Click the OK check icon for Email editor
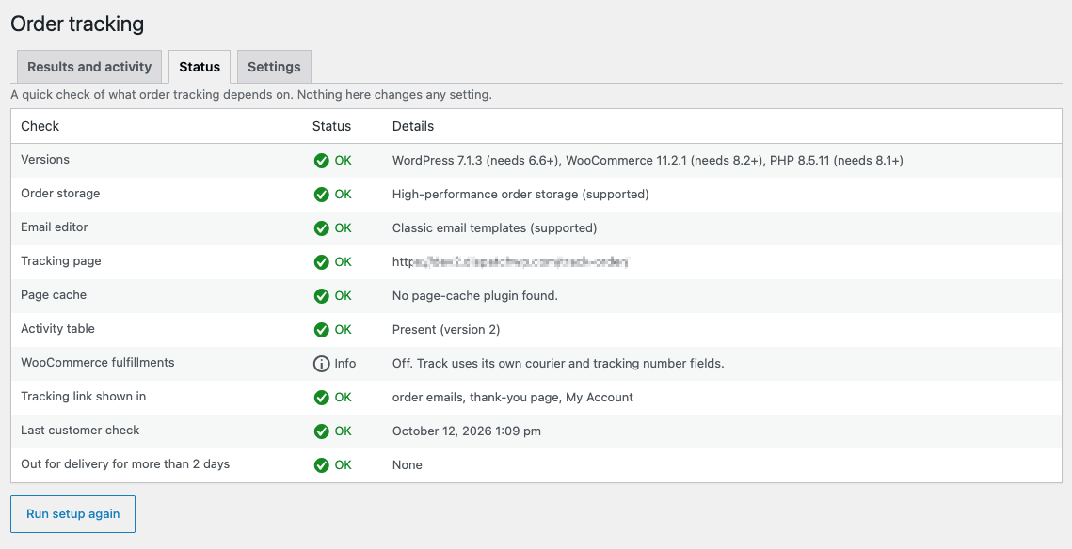This screenshot has width=1072, height=549. (x=321, y=228)
